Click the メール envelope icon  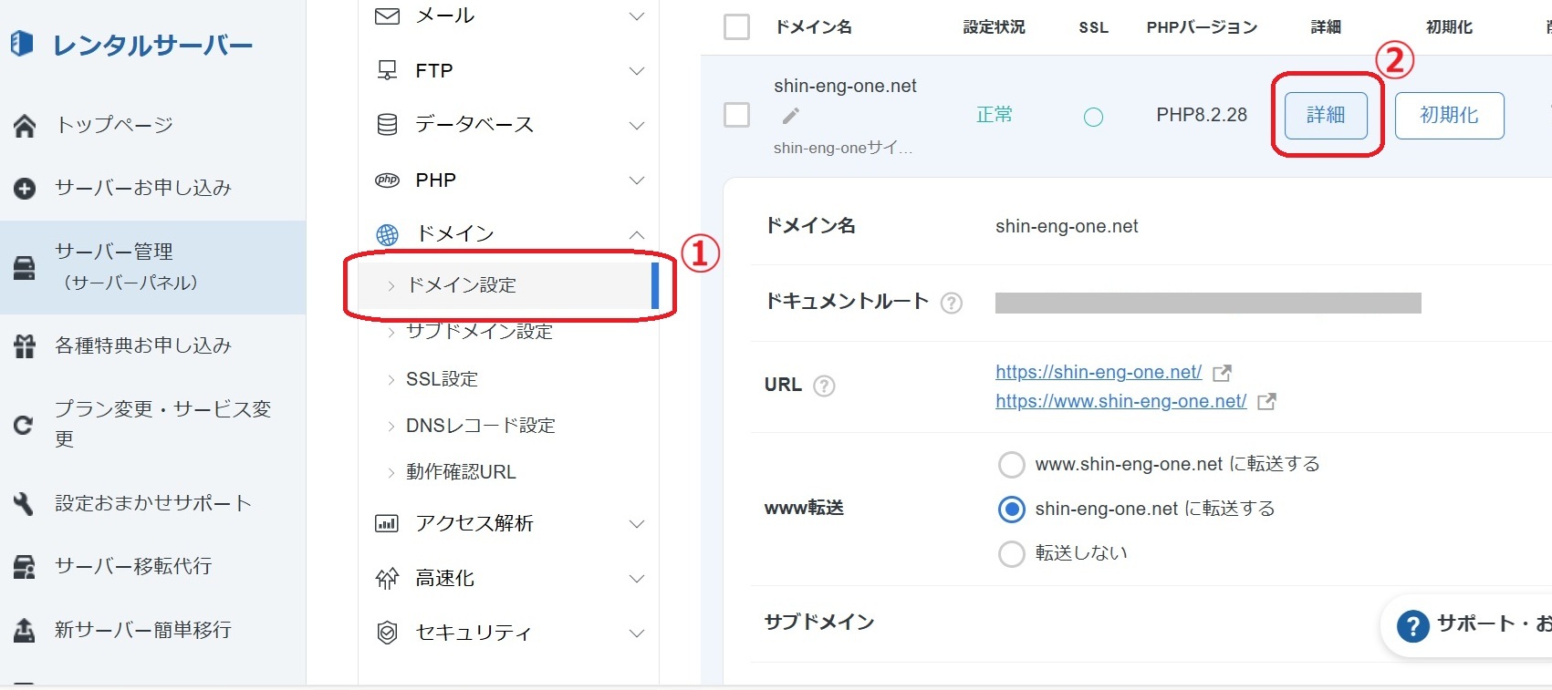[388, 16]
